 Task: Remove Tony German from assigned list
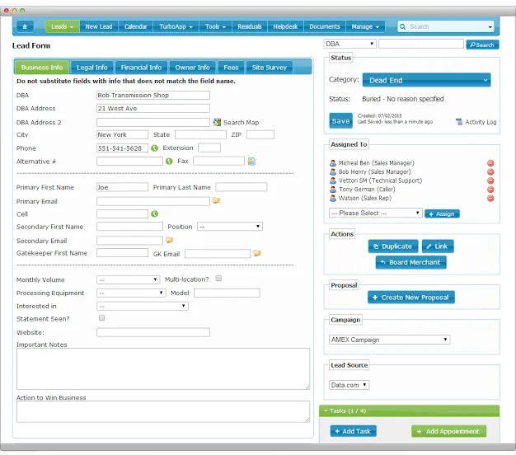click(x=490, y=190)
